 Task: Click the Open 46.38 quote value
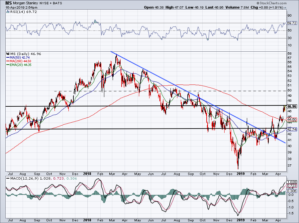(x=154, y=7)
